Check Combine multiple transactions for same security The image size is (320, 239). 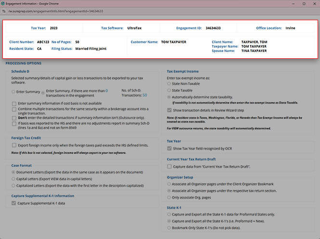(14, 109)
